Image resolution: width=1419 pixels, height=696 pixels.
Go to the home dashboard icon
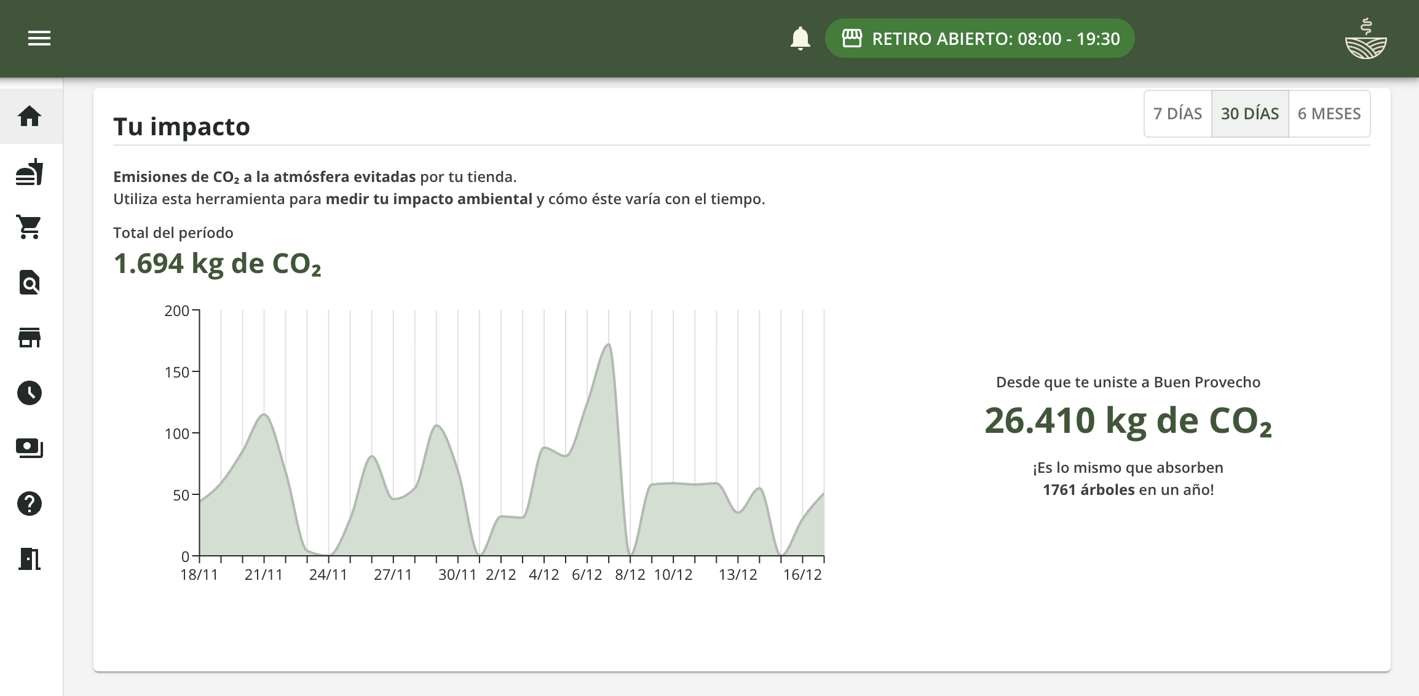pos(30,116)
